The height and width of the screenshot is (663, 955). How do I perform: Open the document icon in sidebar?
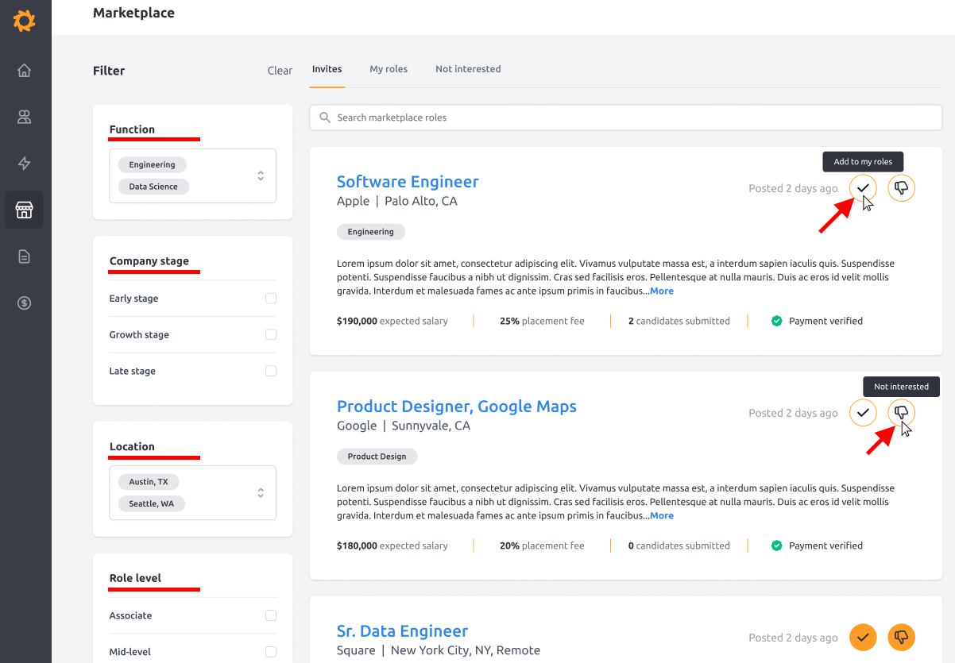pos(25,256)
